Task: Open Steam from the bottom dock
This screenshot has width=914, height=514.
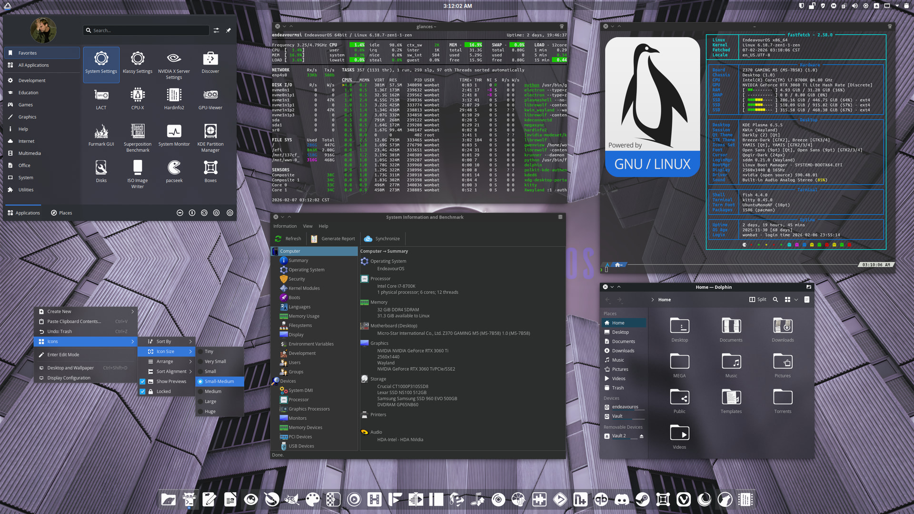Action: point(642,499)
